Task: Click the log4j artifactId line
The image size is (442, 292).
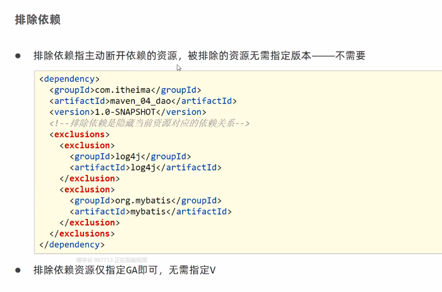Action: coord(145,167)
